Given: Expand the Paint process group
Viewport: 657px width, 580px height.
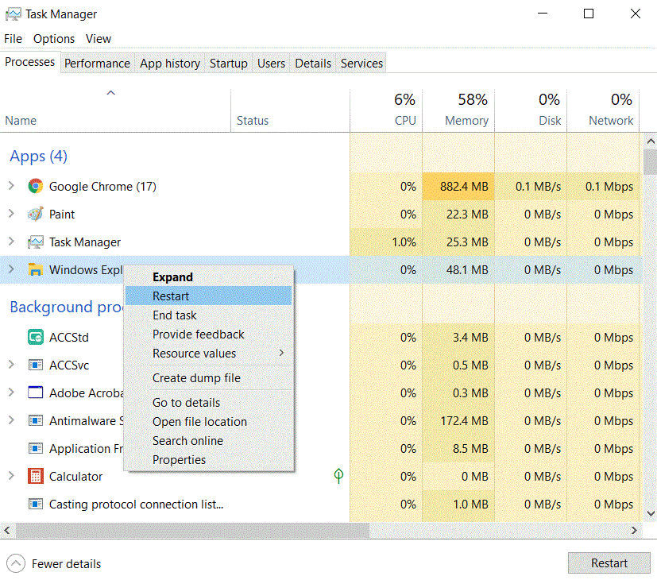Looking at the screenshot, I should [x=11, y=215].
